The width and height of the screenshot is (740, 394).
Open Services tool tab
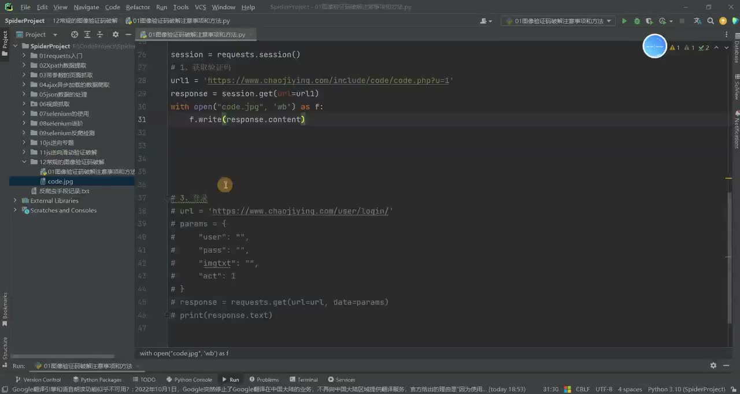(x=341, y=380)
